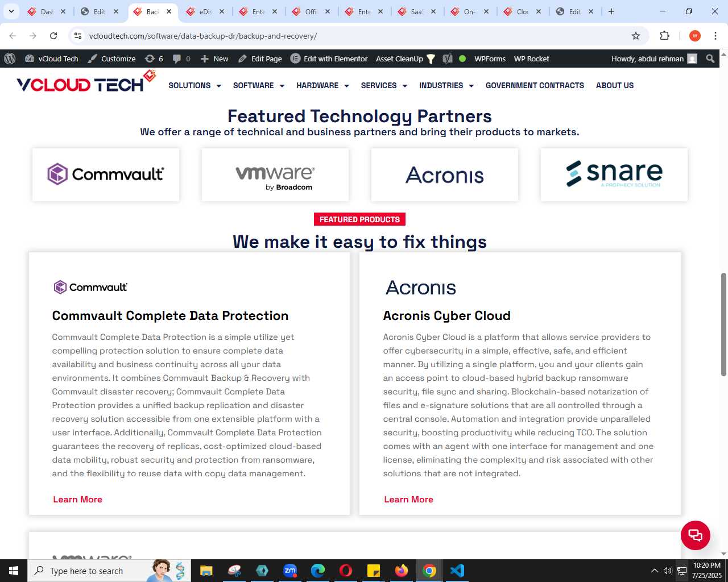Image resolution: width=728 pixels, height=582 pixels.
Task: Click the Acronis partner logo card
Action: (445, 174)
